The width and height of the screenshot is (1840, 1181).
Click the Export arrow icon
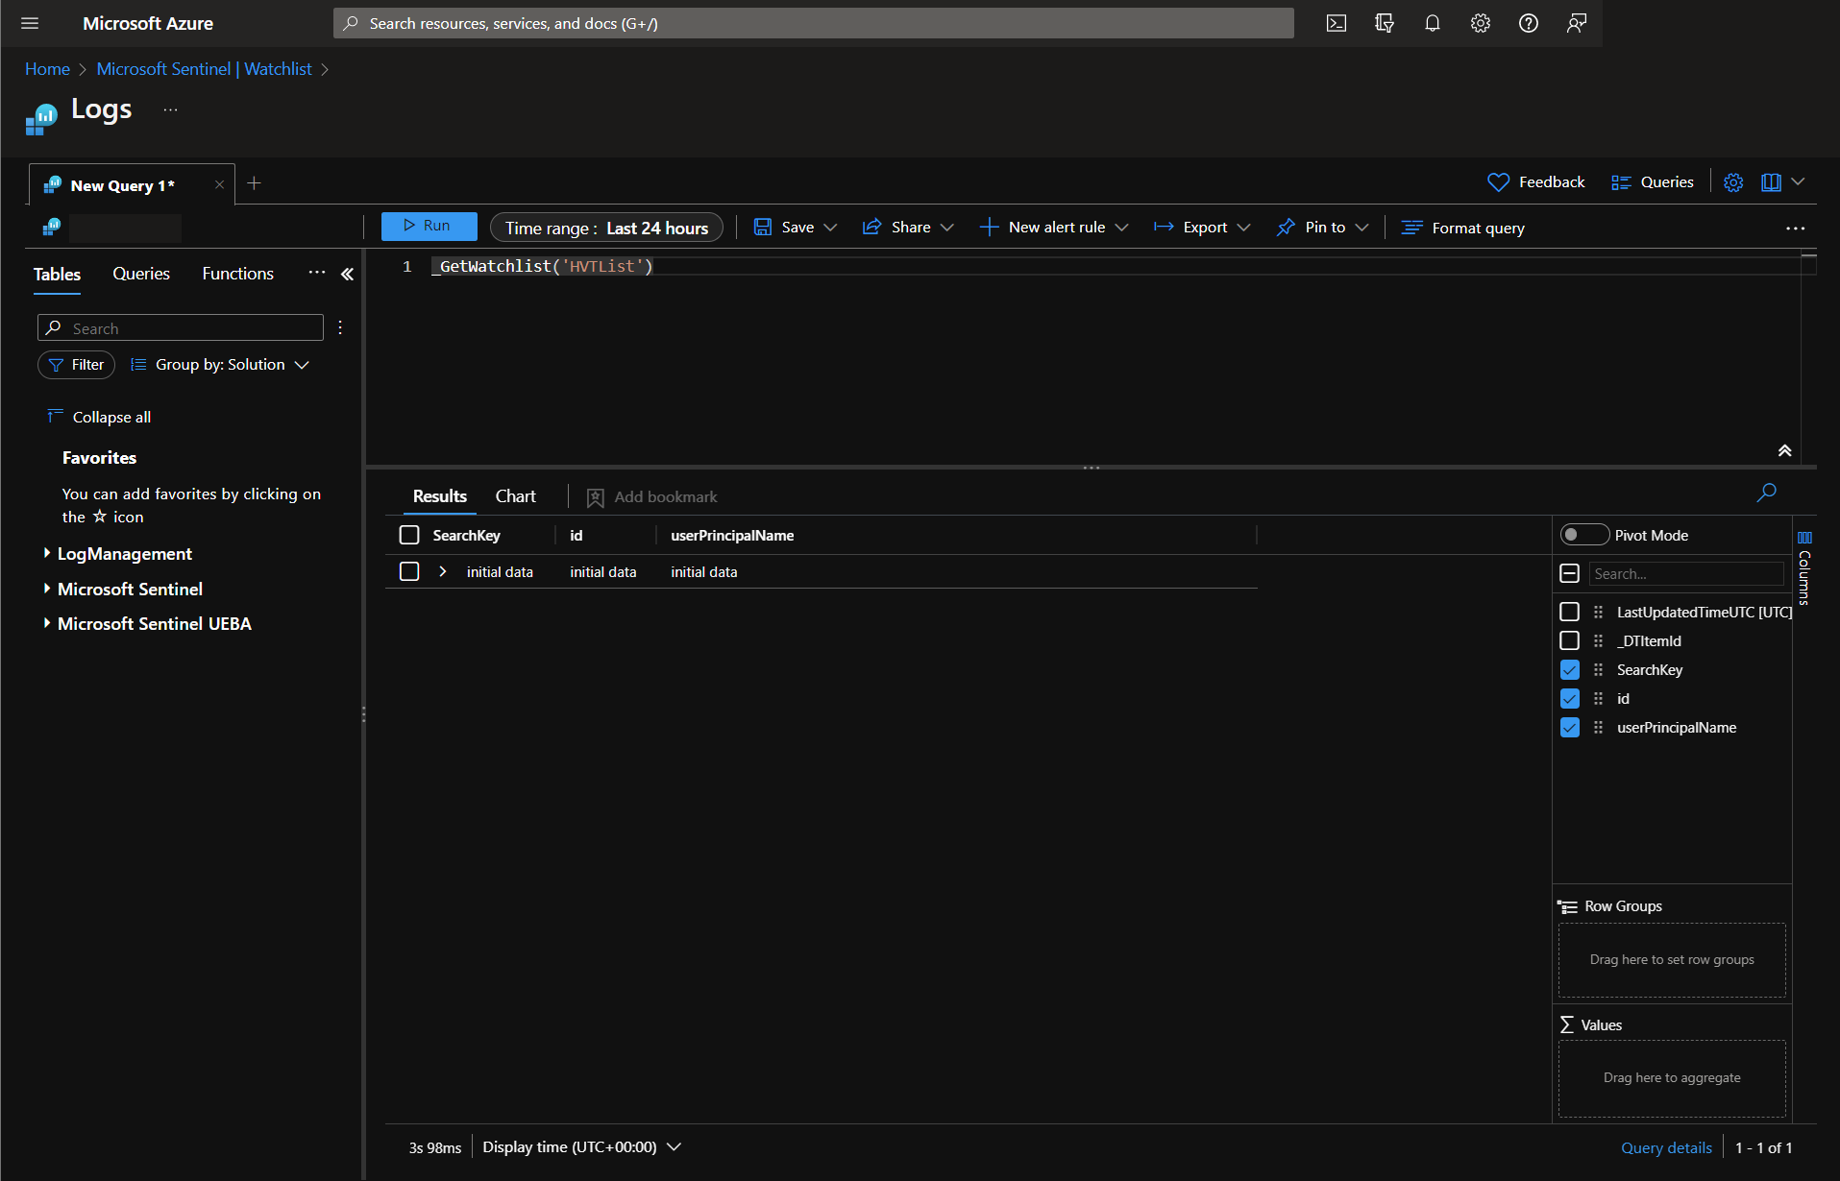(x=1164, y=228)
